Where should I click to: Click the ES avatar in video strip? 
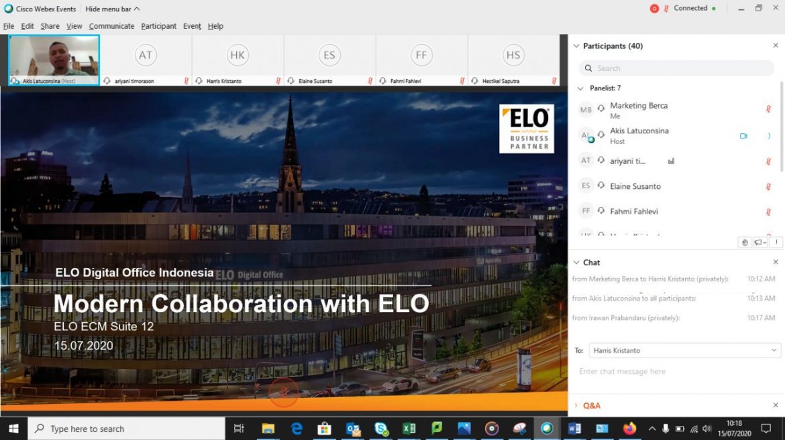329,55
